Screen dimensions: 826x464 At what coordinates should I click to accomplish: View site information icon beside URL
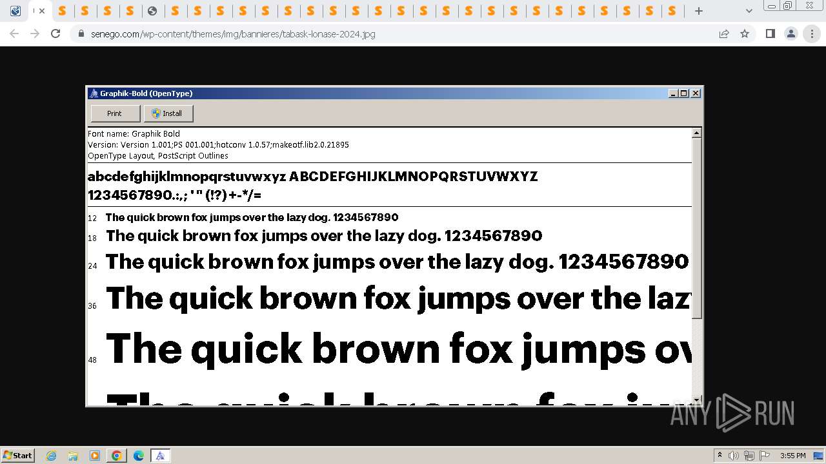tap(81, 34)
